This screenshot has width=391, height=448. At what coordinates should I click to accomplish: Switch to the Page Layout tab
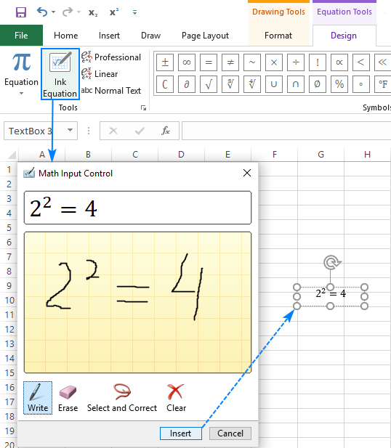click(x=205, y=36)
